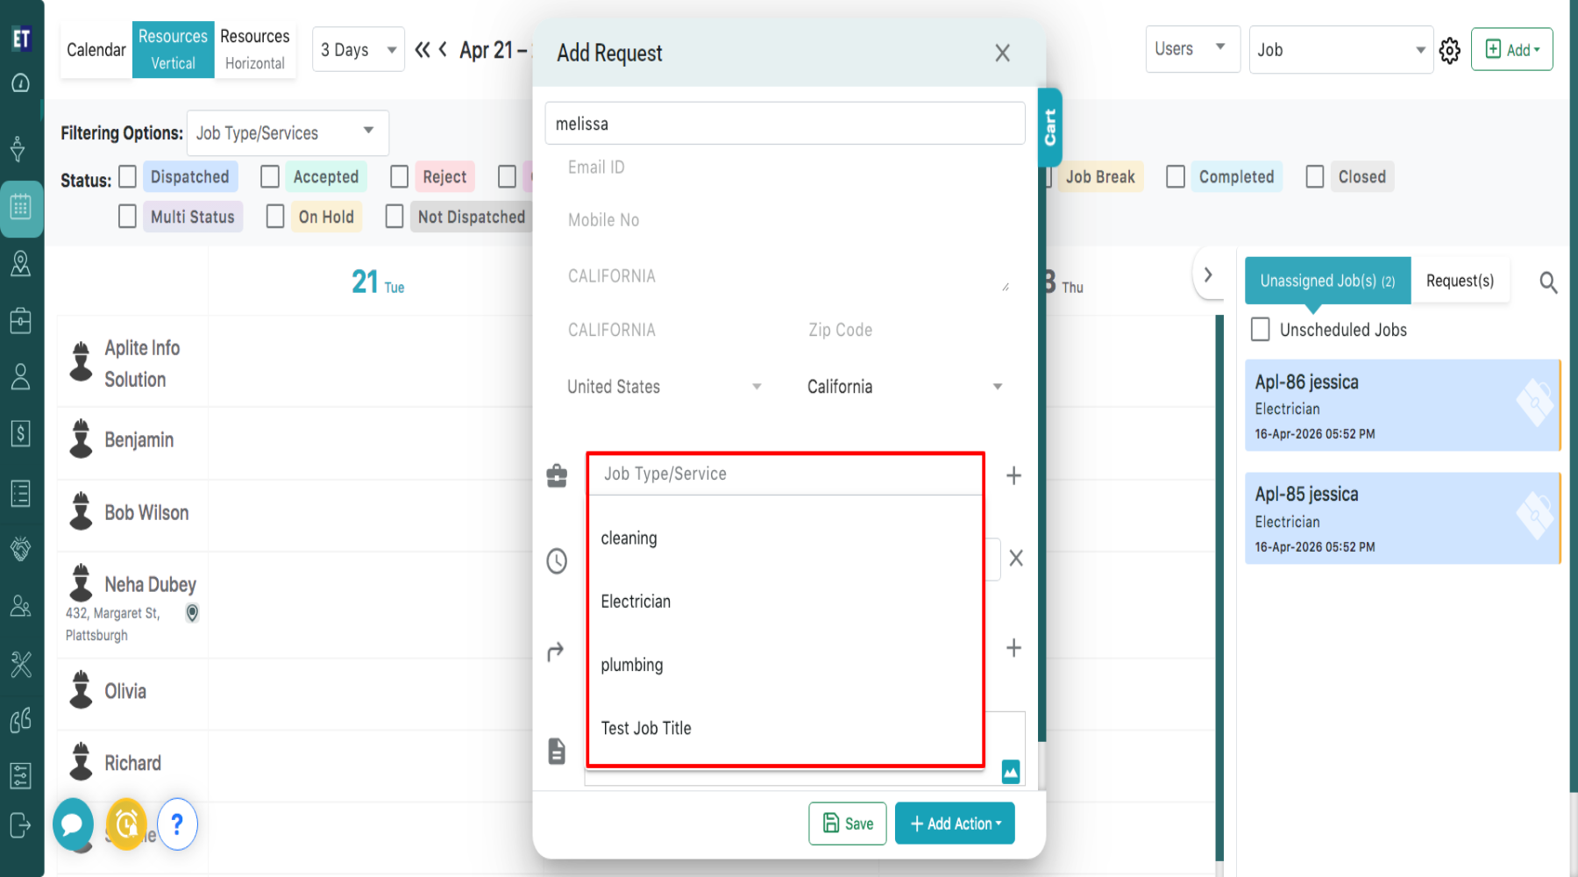This screenshot has width=1578, height=877.
Task: Expand the Users dropdown
Action: (1191, 49)
